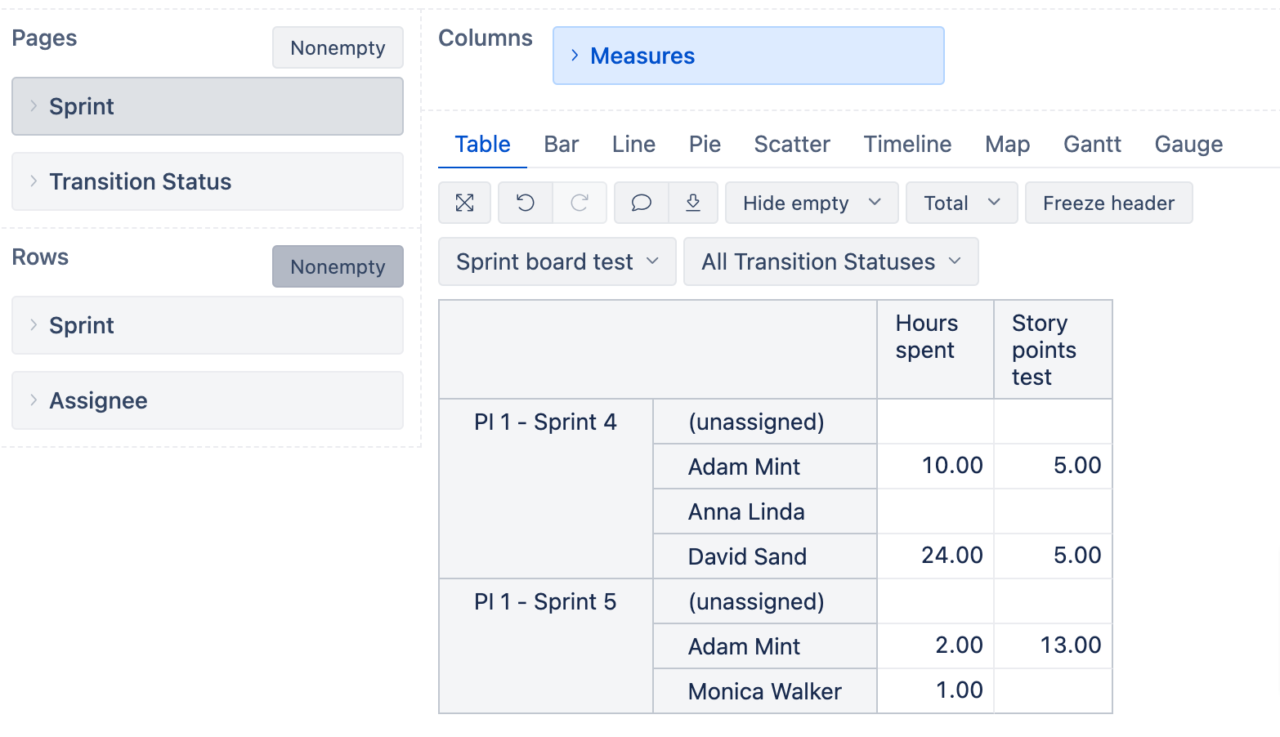Open the Hide empty dropdown
Screen dimensions: 1280x737
click(x=811, y=203)
